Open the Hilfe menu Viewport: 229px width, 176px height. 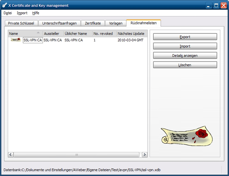36,13
